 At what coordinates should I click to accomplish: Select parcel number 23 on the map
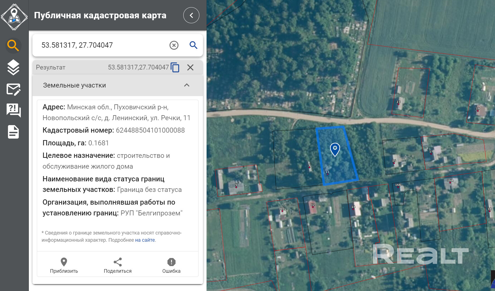398,103
